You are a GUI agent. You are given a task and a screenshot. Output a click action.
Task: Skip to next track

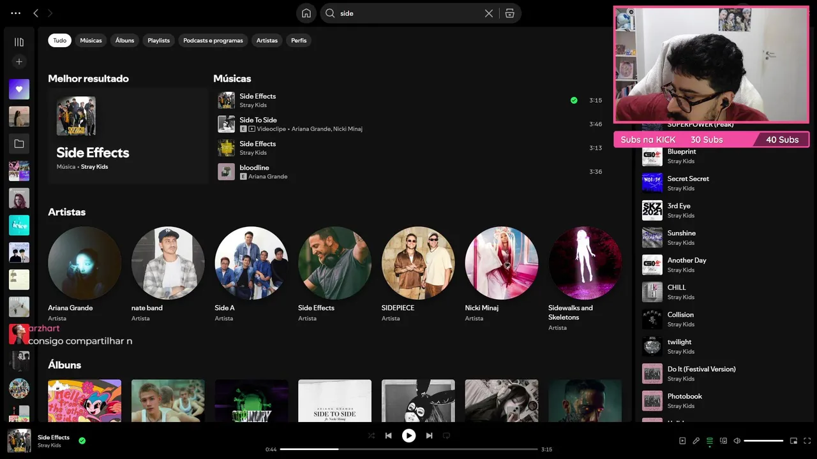point(429,435)
